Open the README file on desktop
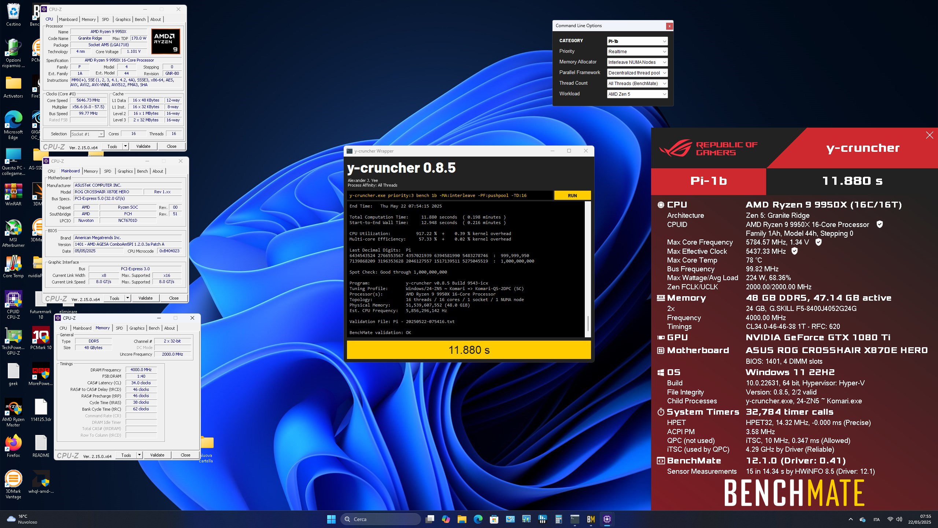Image resolution: width=938 pixels, height=528 pixels. coord(41,445)
